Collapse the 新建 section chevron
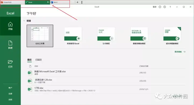The height and width of the screenshot is (105, 194). click(24, 21)
